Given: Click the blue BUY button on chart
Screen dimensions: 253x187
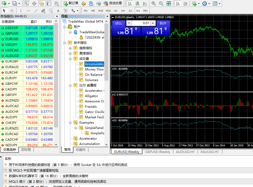Looking at the screenshot, I should tap(163, 23).
